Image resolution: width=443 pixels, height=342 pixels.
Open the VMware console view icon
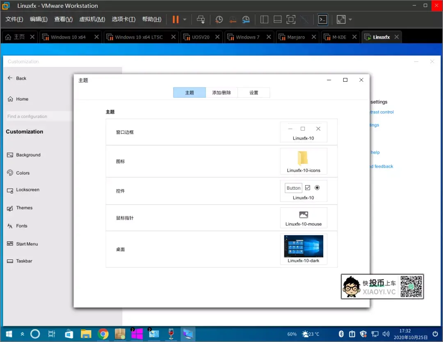[x=323, y=19]
